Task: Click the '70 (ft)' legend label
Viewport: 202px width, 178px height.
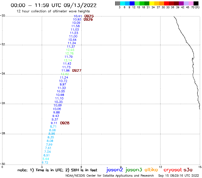Action: (x=195, y=7)
